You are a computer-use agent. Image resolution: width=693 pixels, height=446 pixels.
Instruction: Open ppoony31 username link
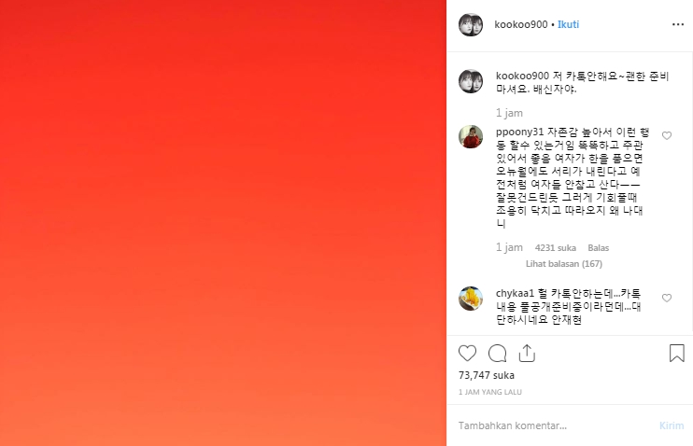(519, 132)
